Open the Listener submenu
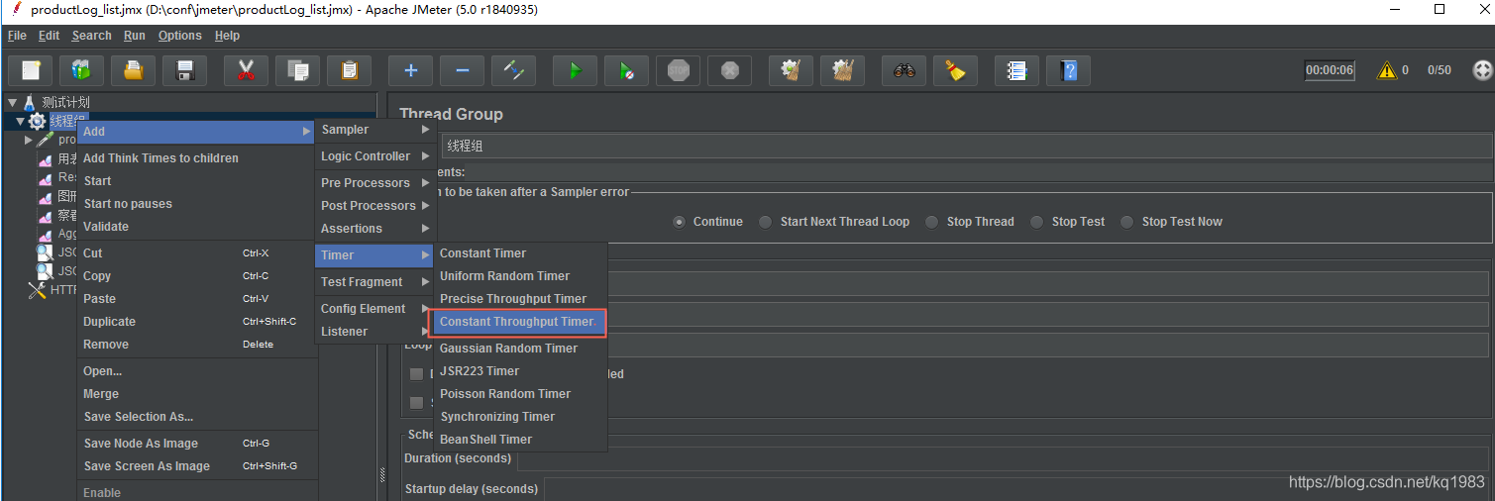Image resolution: width=1495 pixels, height=501 pixels. pyautogui.click(x=375, y=332)
